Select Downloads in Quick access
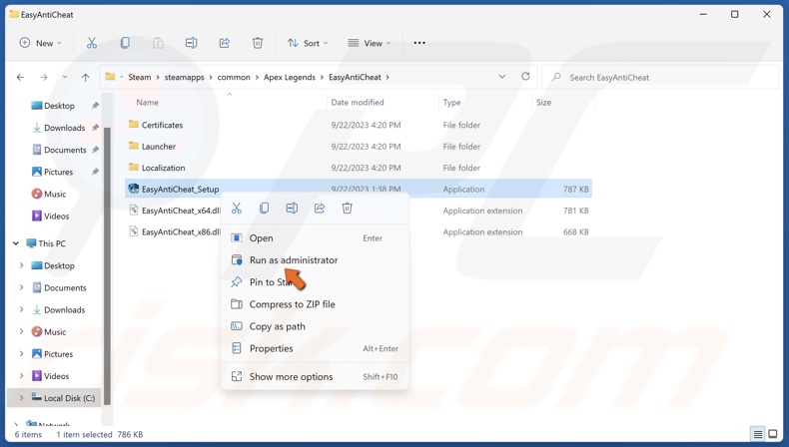789x447 pixels. pyautogui.click(x=64, y=128)
